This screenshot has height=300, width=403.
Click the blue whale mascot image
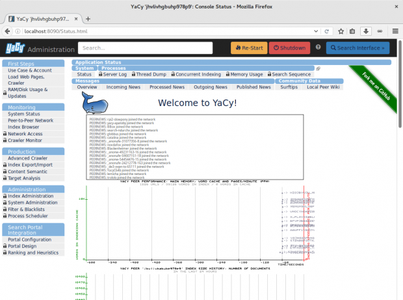[x=95, y=103]
